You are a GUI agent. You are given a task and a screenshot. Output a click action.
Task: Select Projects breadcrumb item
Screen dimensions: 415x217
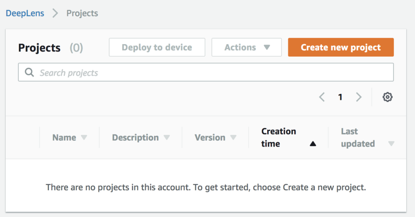coord(82,13)
